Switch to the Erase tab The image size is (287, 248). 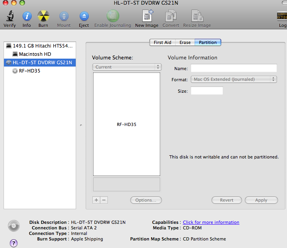point(185,42)
